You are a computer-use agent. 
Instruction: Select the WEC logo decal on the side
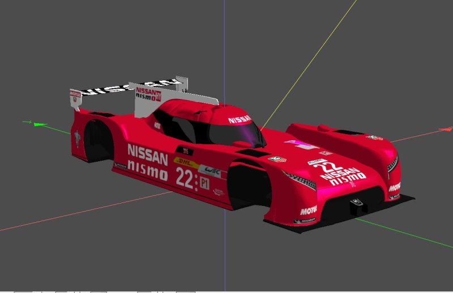212,170
